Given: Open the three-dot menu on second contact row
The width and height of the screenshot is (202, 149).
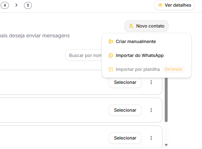Looking at the screenshot, I should click(x=151, y=110).
